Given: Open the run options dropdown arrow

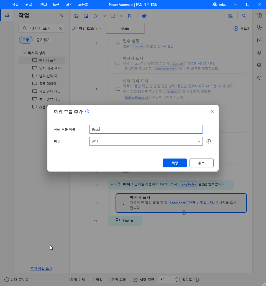Looking at the screenshot, I should [x=104, y=16].
